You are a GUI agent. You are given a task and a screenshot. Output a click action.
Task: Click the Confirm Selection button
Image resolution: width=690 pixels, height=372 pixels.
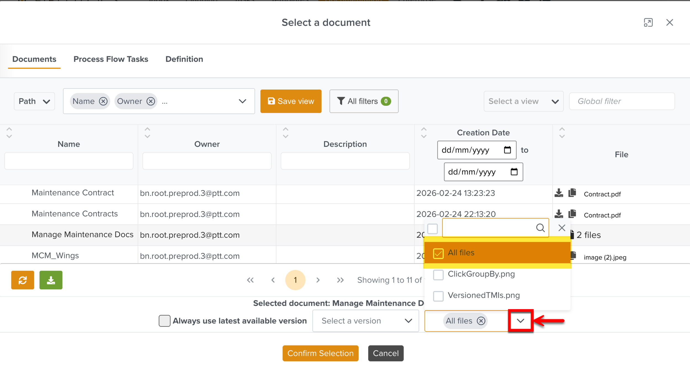(x=320, y=353)
